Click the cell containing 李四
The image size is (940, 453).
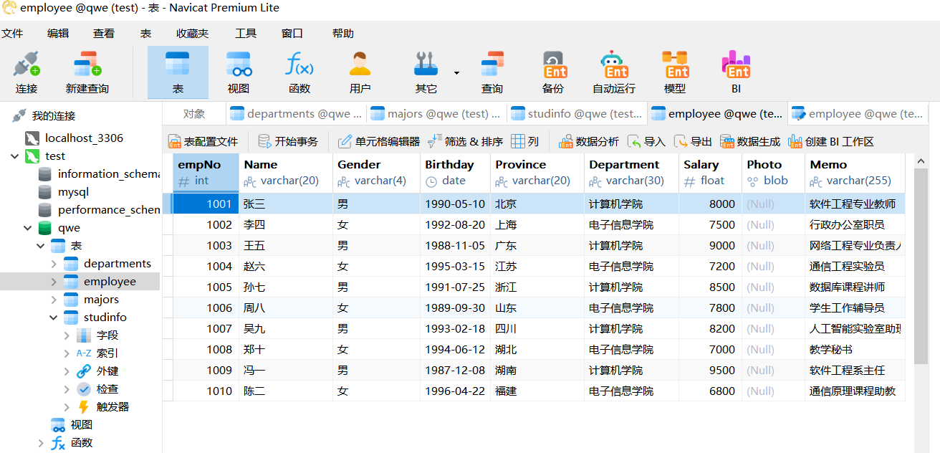[286, 224]
